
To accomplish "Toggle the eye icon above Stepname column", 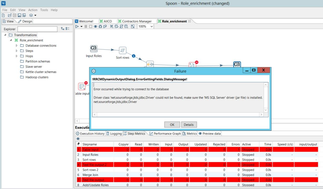I will click(x=78, y=139).
